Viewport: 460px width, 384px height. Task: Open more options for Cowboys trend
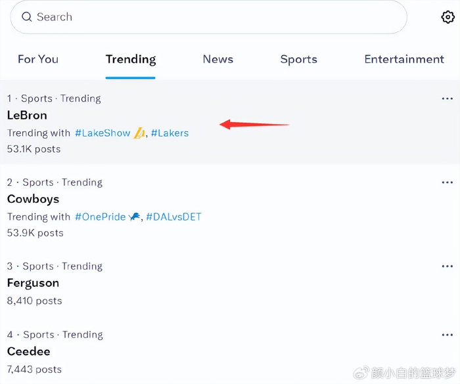[448, 182]
